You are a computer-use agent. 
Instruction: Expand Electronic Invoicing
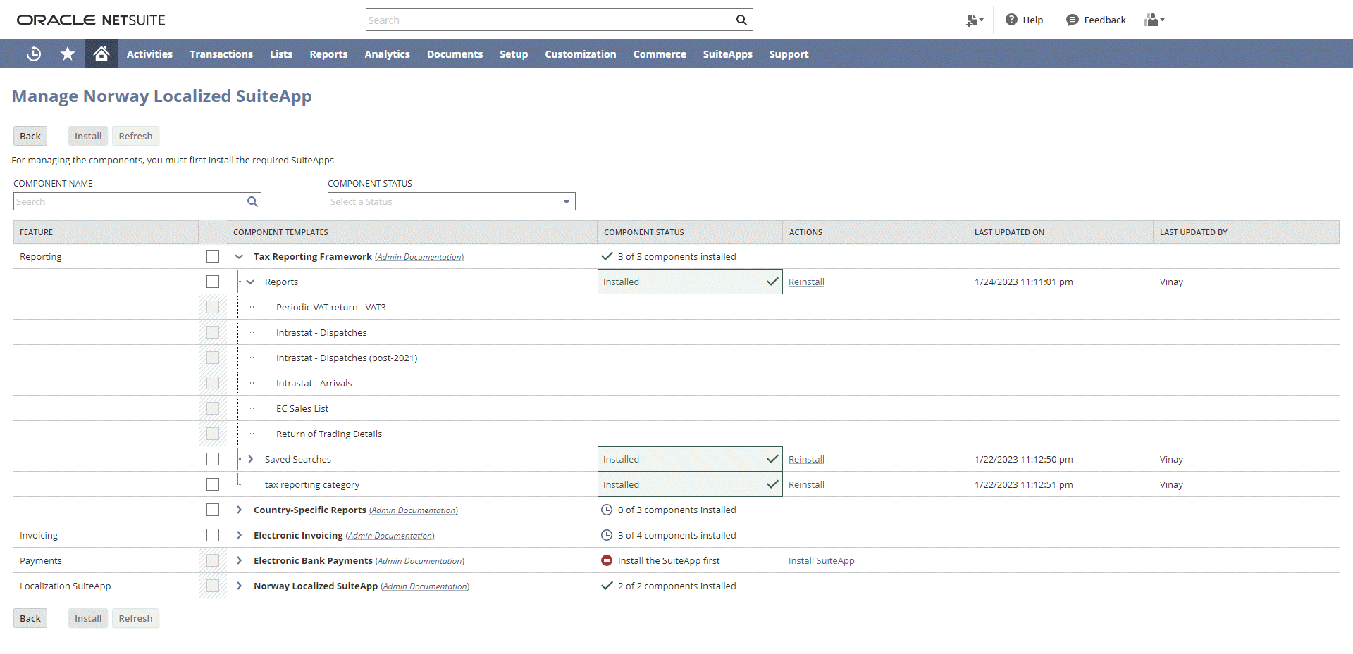pos(239,535)
